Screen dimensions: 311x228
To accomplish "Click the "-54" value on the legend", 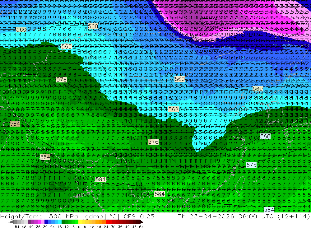I will click(16, 227).
